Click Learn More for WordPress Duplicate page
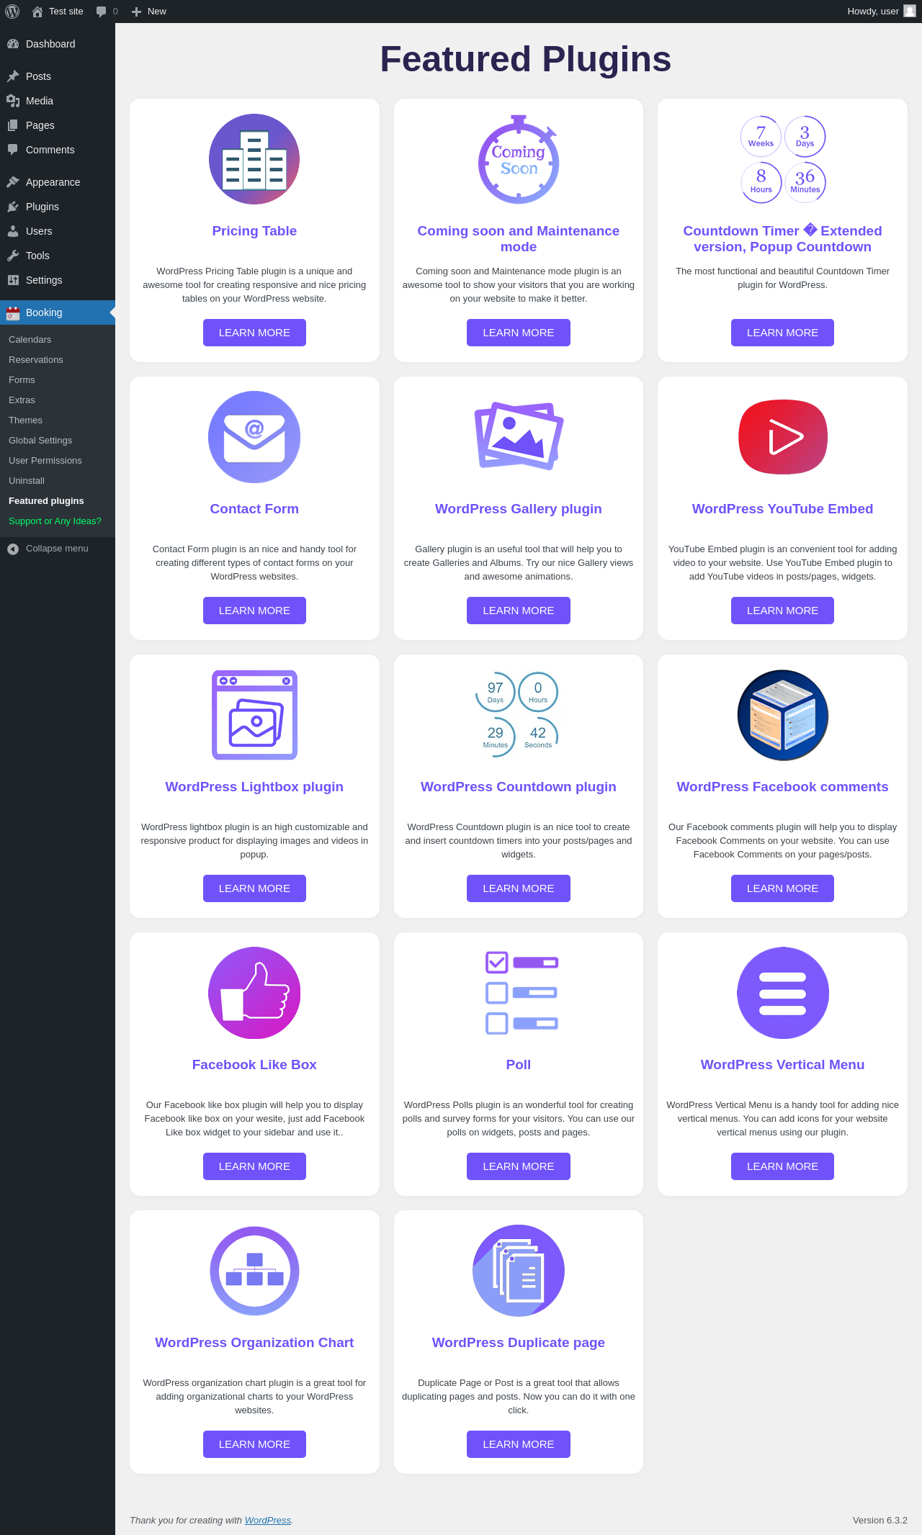 (x=519, y=1444)
